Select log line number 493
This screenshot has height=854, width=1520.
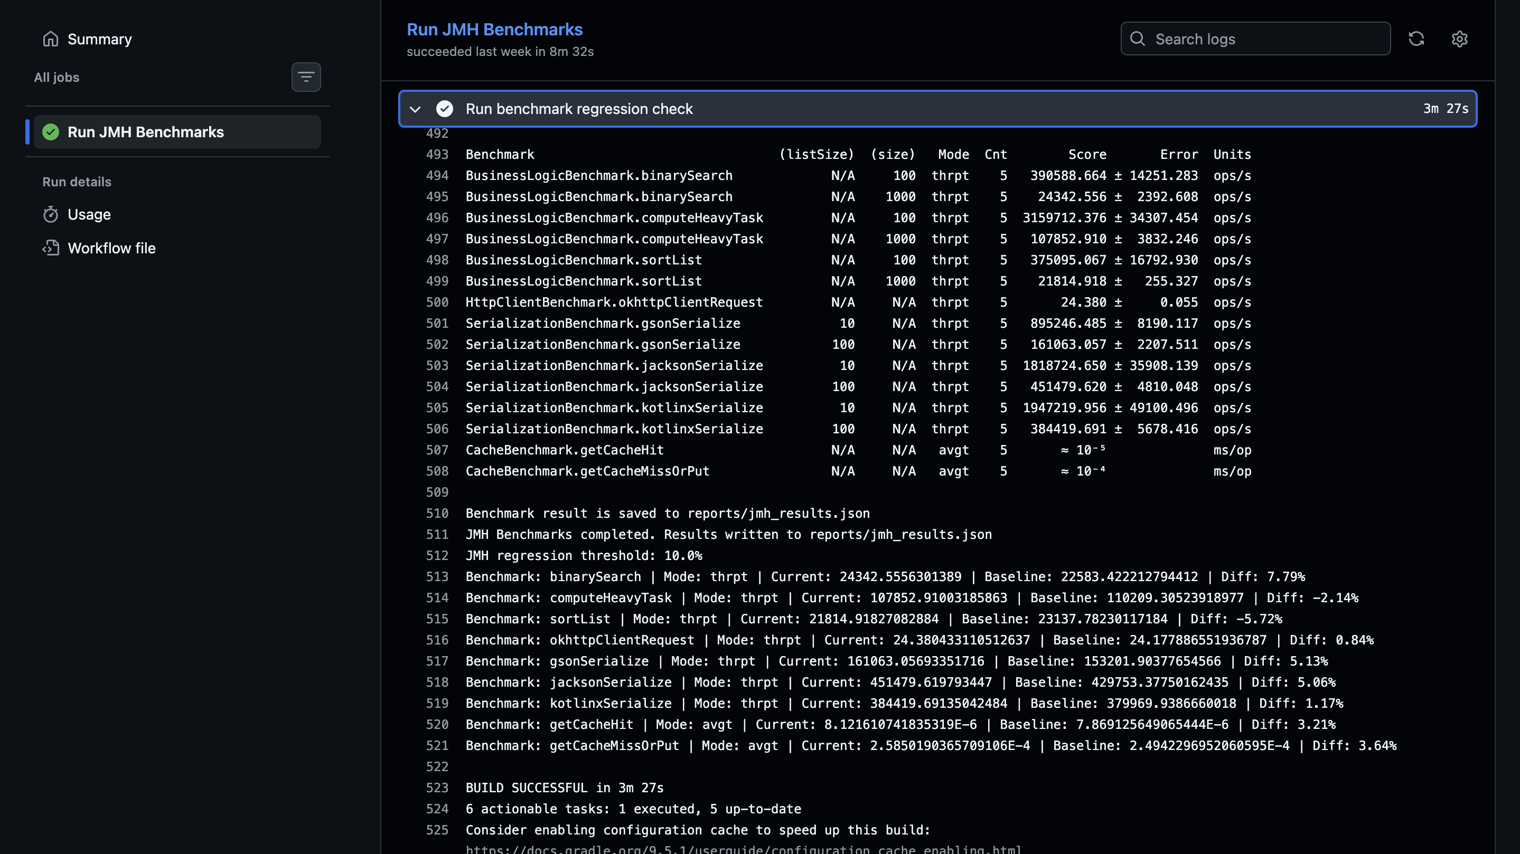click(x=437, y=155)
